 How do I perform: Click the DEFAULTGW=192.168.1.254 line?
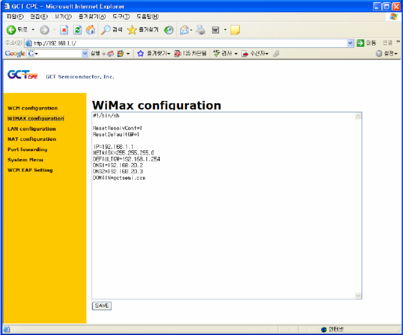(x=126, y=159)
